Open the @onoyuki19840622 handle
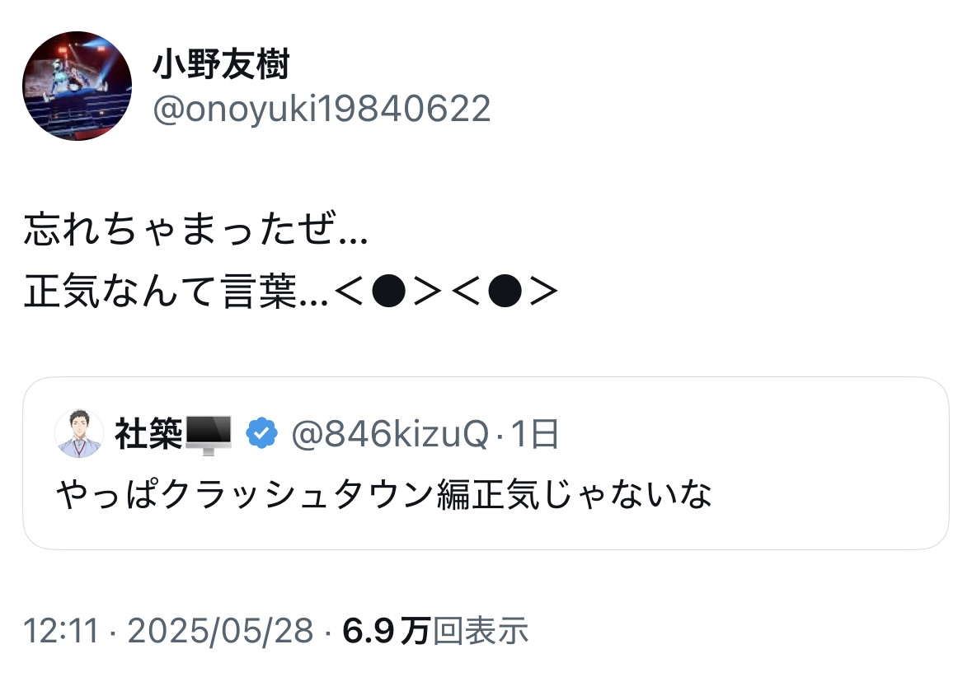This screenshot has width=972, height=691. [x=322, y=109]
